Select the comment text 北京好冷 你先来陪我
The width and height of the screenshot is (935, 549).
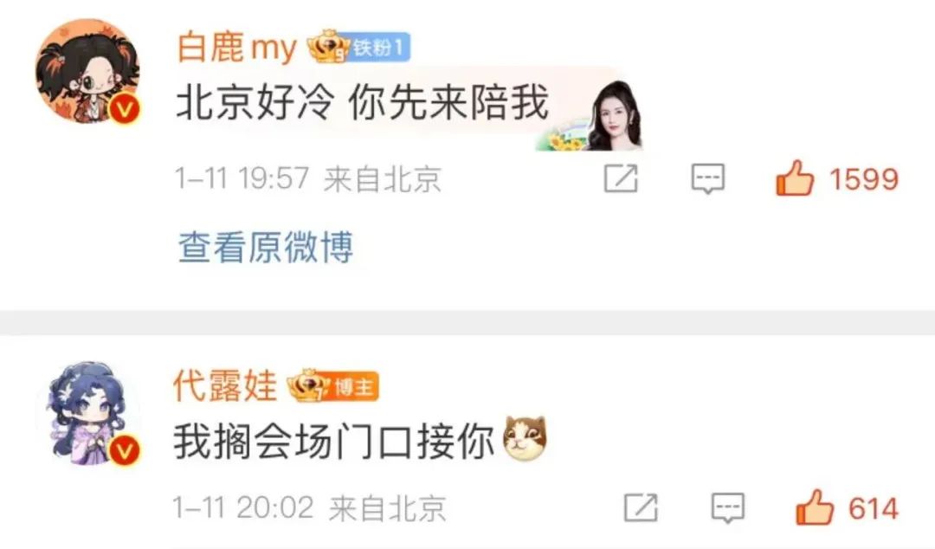362,103
